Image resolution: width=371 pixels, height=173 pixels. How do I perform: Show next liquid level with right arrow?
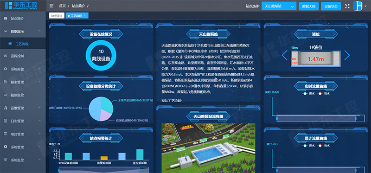347,55
